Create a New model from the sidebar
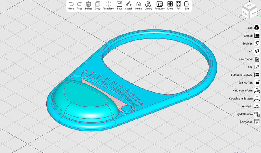261x153 pixels. coord(257,59)
